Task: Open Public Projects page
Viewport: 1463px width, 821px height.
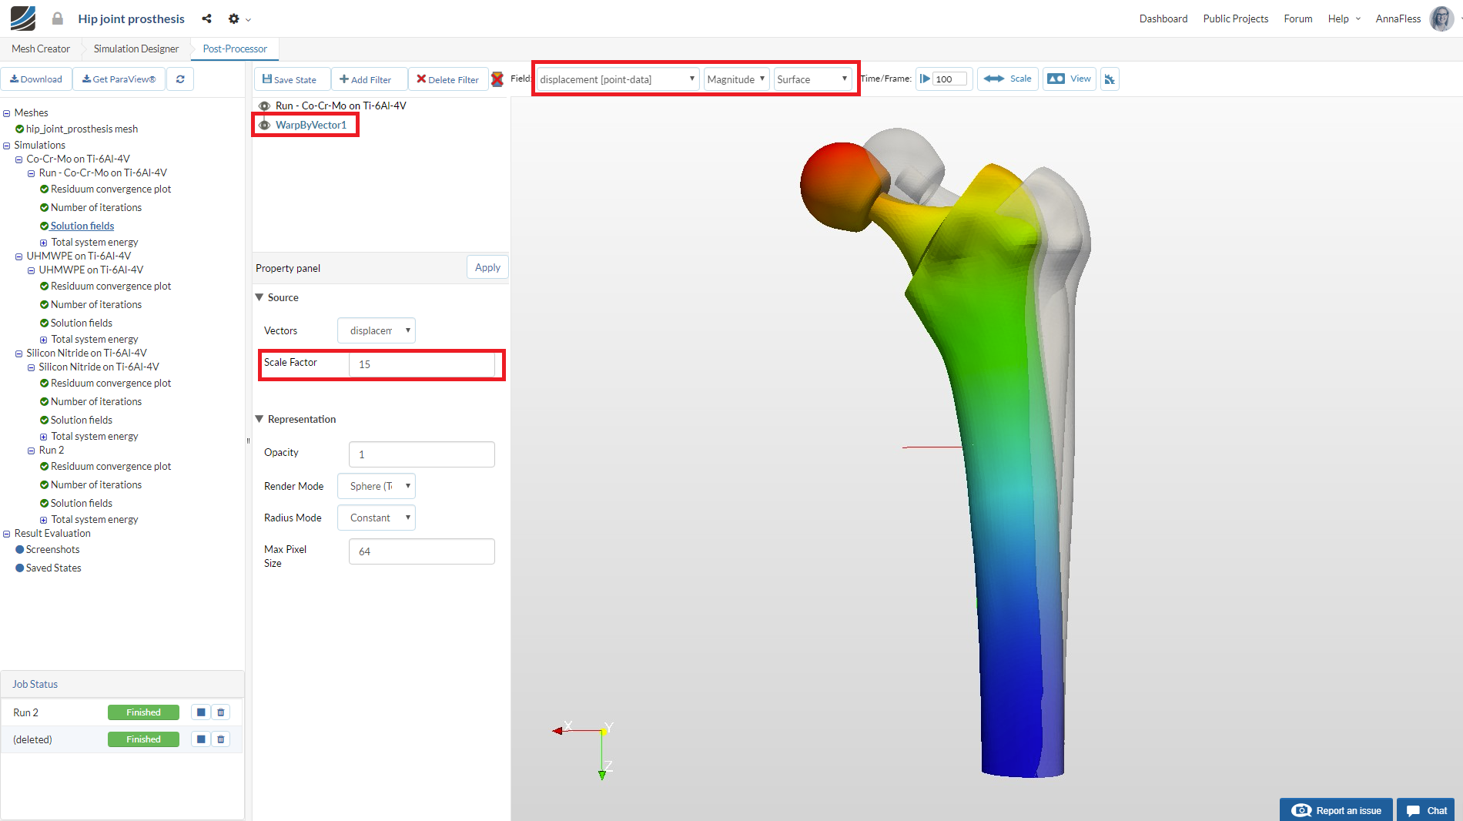Action: pyautogui.click(x=1236, y=18)
